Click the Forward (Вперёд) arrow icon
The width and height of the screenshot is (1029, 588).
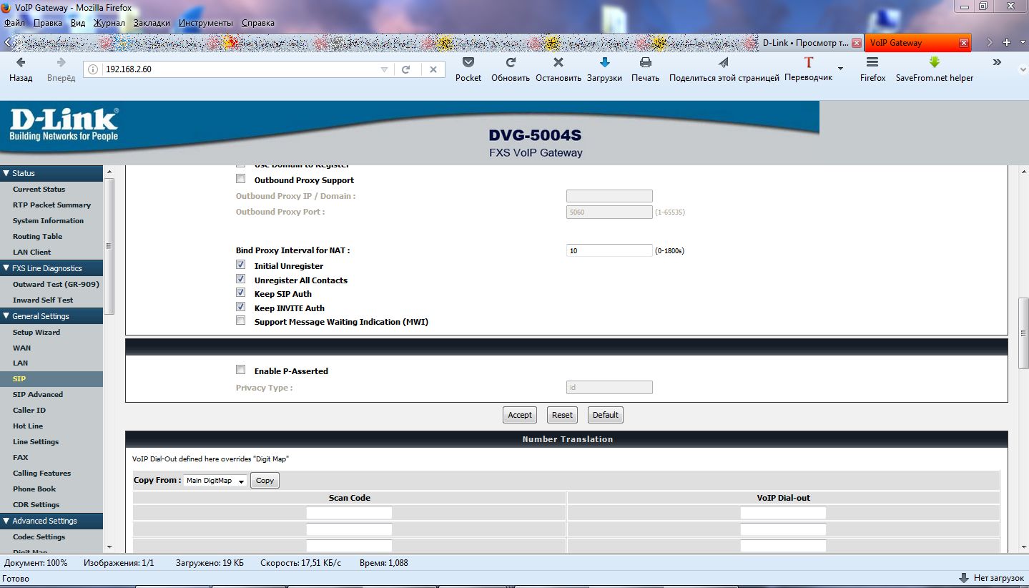point(61,63)
